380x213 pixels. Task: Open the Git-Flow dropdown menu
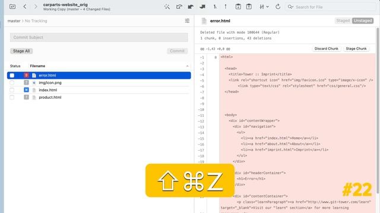coord(264,7)
